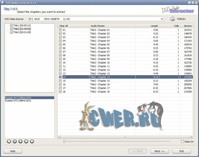Select Title2 [01:40:06] in tree
Viewport: 199px width, 157px height.
click(x=22, y=29)
